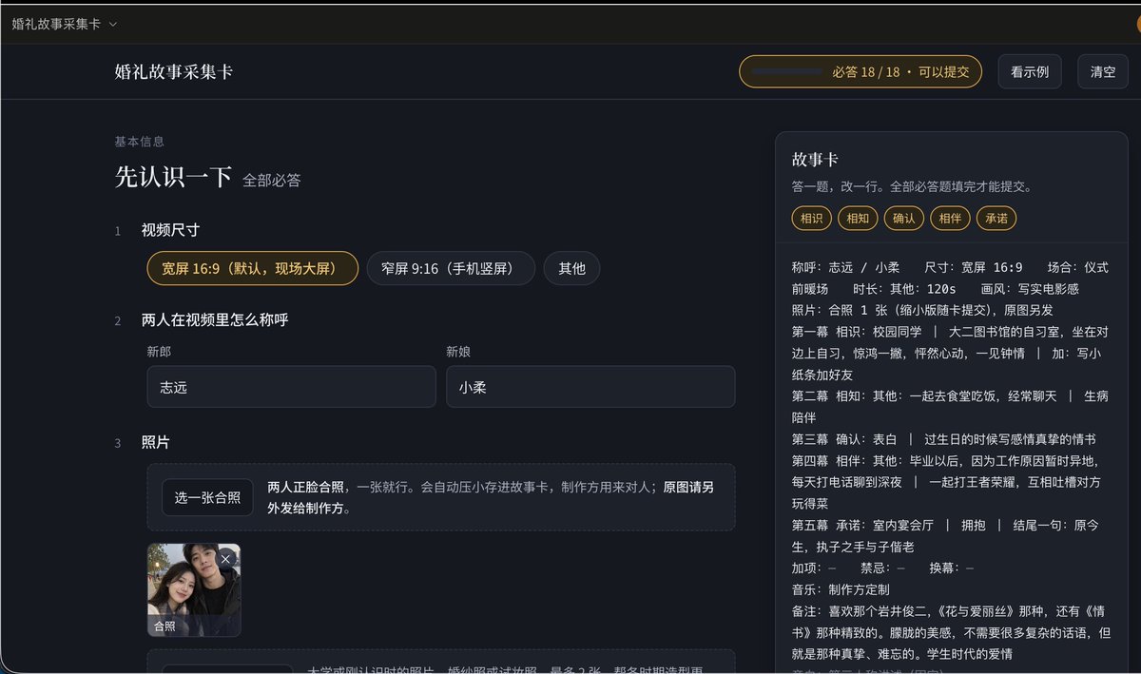
Task: Select the 承诺 chapter tag
Action: point(996,218)
